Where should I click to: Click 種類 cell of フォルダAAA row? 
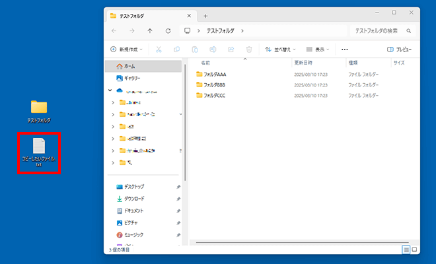pyautogui.click(x=363, y=75)
